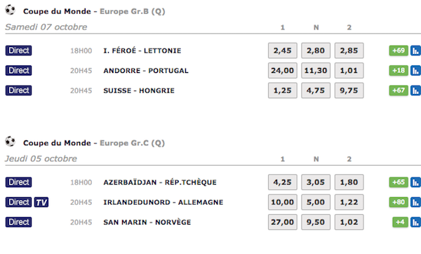
Task: Show +4 more bets for San Marin - Norvège
Action: click(400, 222)
